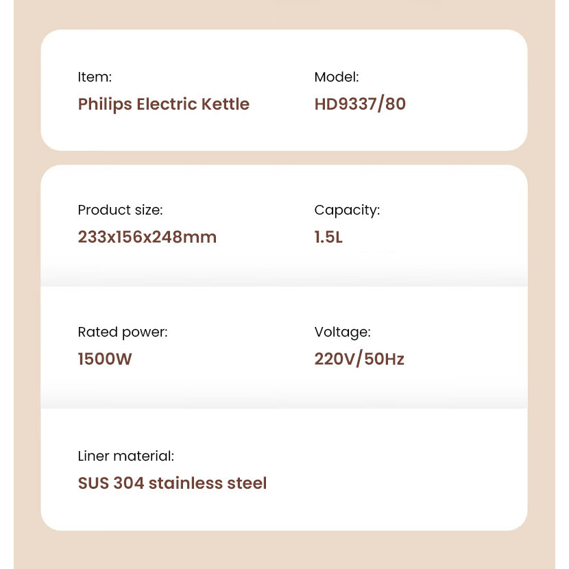Select the 220V/50Hz voltage value
569x569 pixels.
[359, 359]
